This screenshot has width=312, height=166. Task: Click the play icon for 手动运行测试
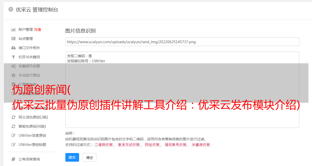coord(13,75)
